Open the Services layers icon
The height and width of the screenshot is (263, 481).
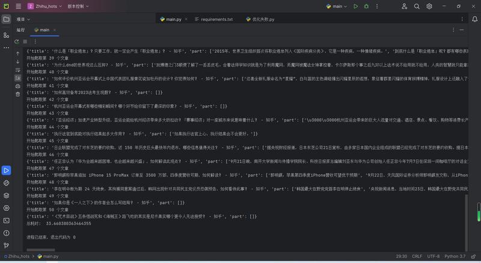point(6,196)
